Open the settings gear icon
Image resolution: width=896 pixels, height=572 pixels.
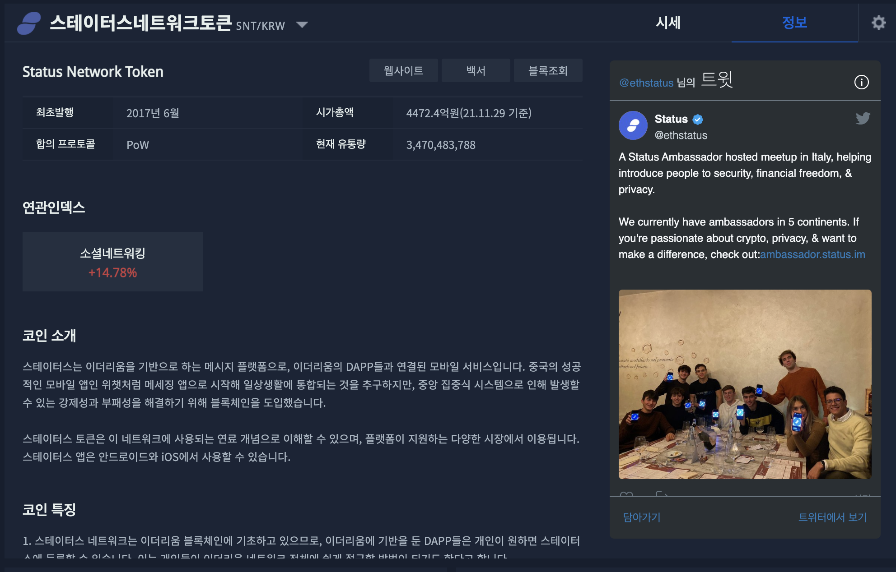(878, 23)
